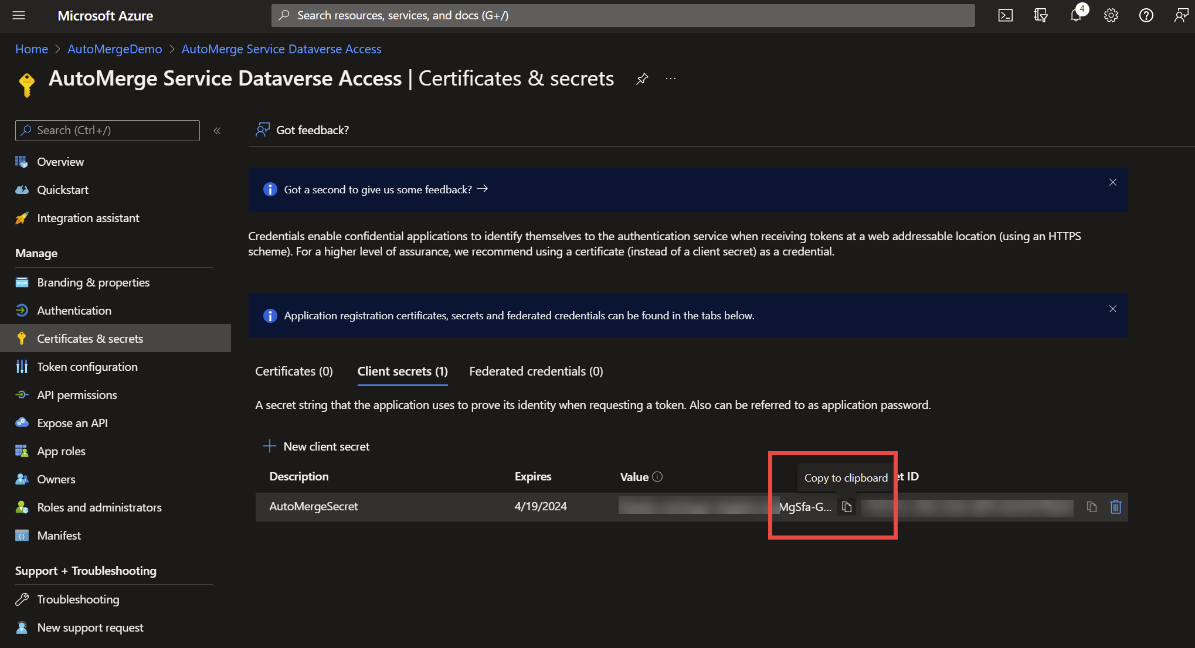Click the Got feedback? button
Viewport: 1195px width, 648px height.
pos(302,130)
